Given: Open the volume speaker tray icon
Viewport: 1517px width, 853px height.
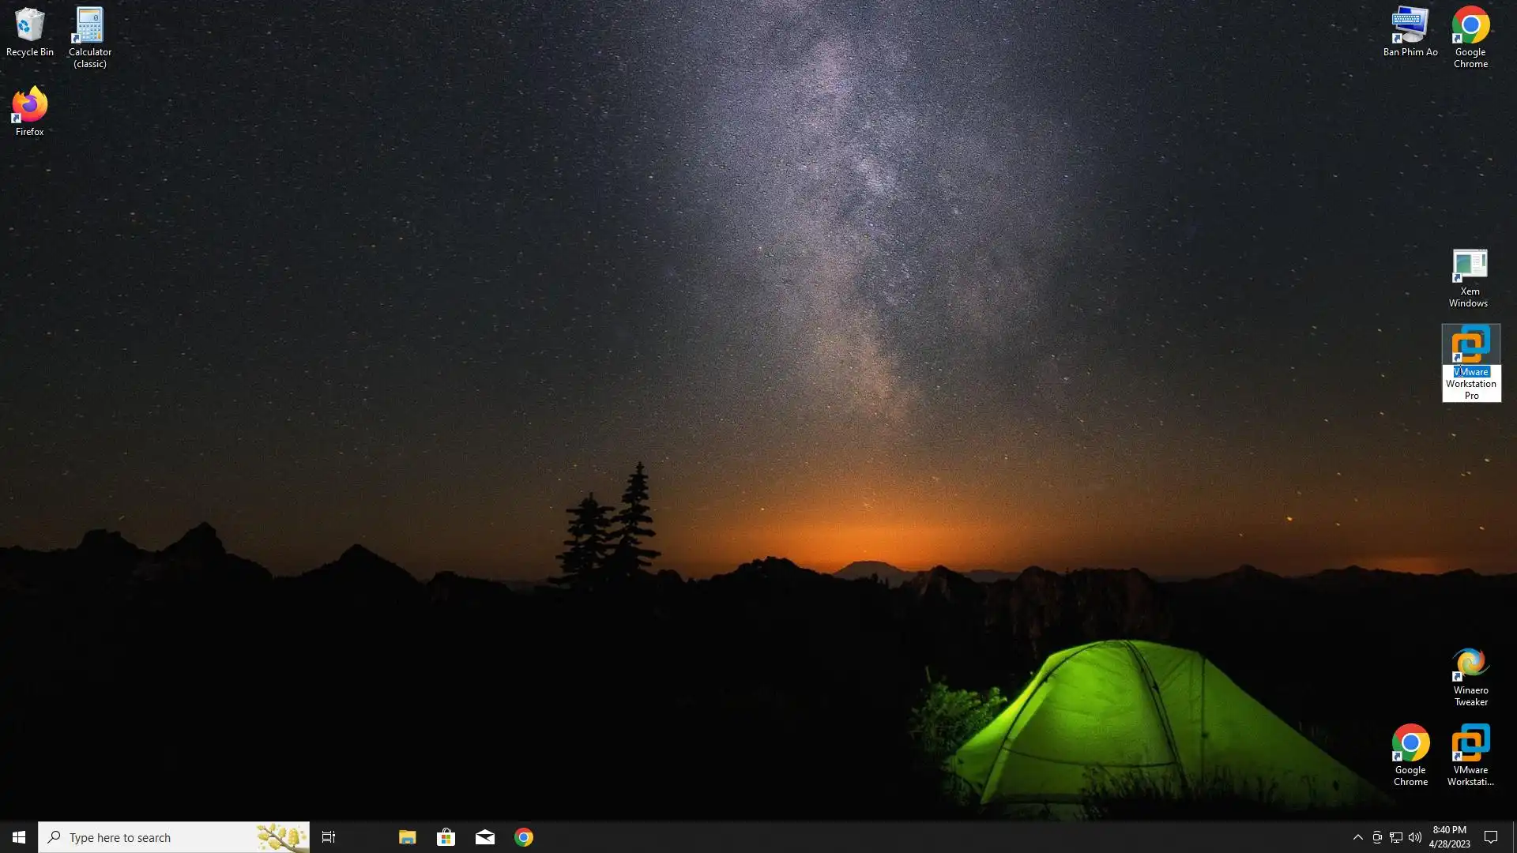Looking at the screenshot, I should click(1414, 837).
